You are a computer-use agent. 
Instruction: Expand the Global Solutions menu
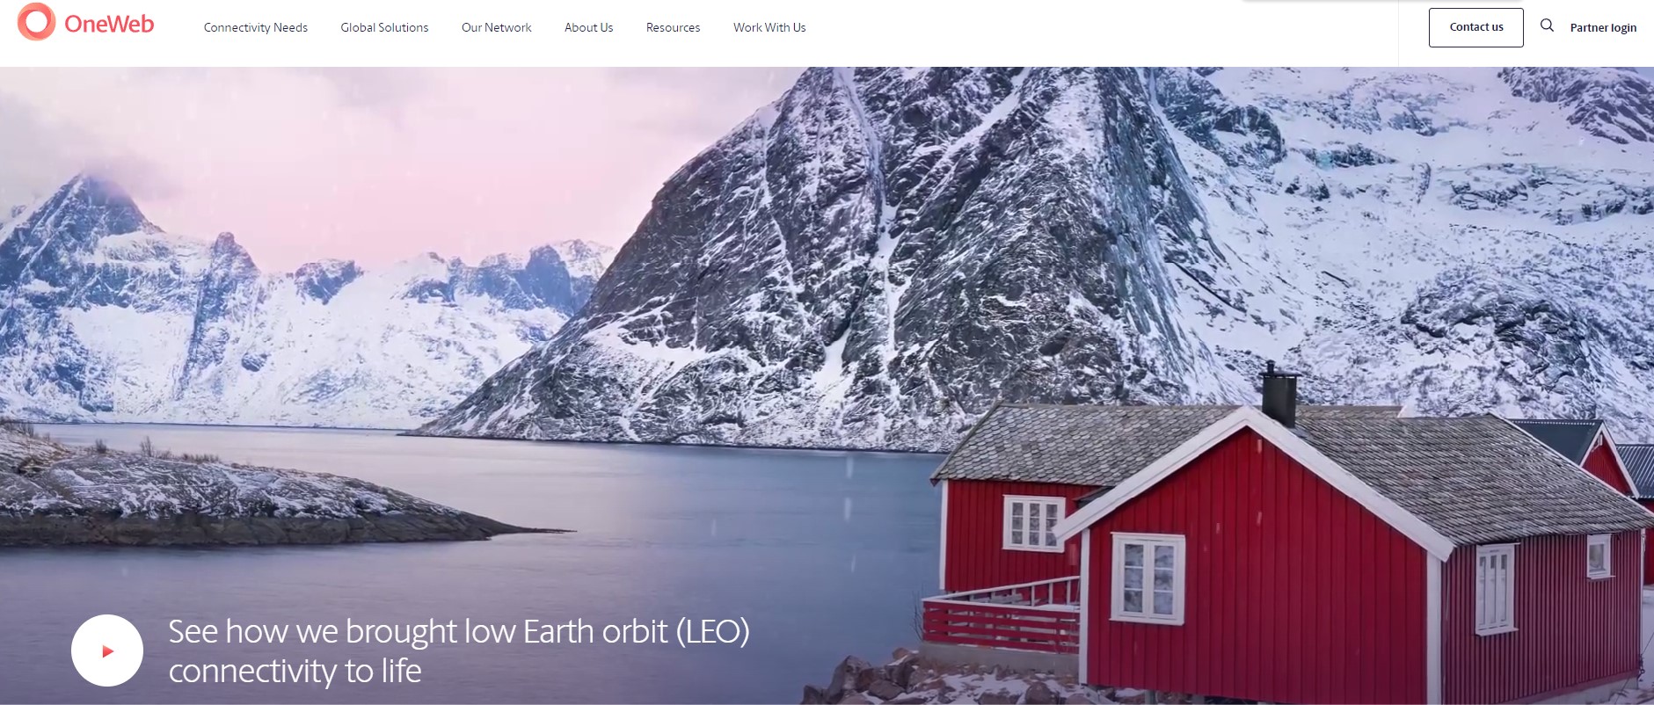point(384,27)
